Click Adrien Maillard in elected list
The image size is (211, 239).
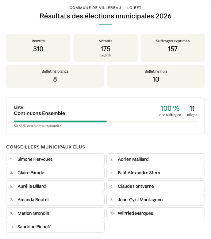coord(155,159)
